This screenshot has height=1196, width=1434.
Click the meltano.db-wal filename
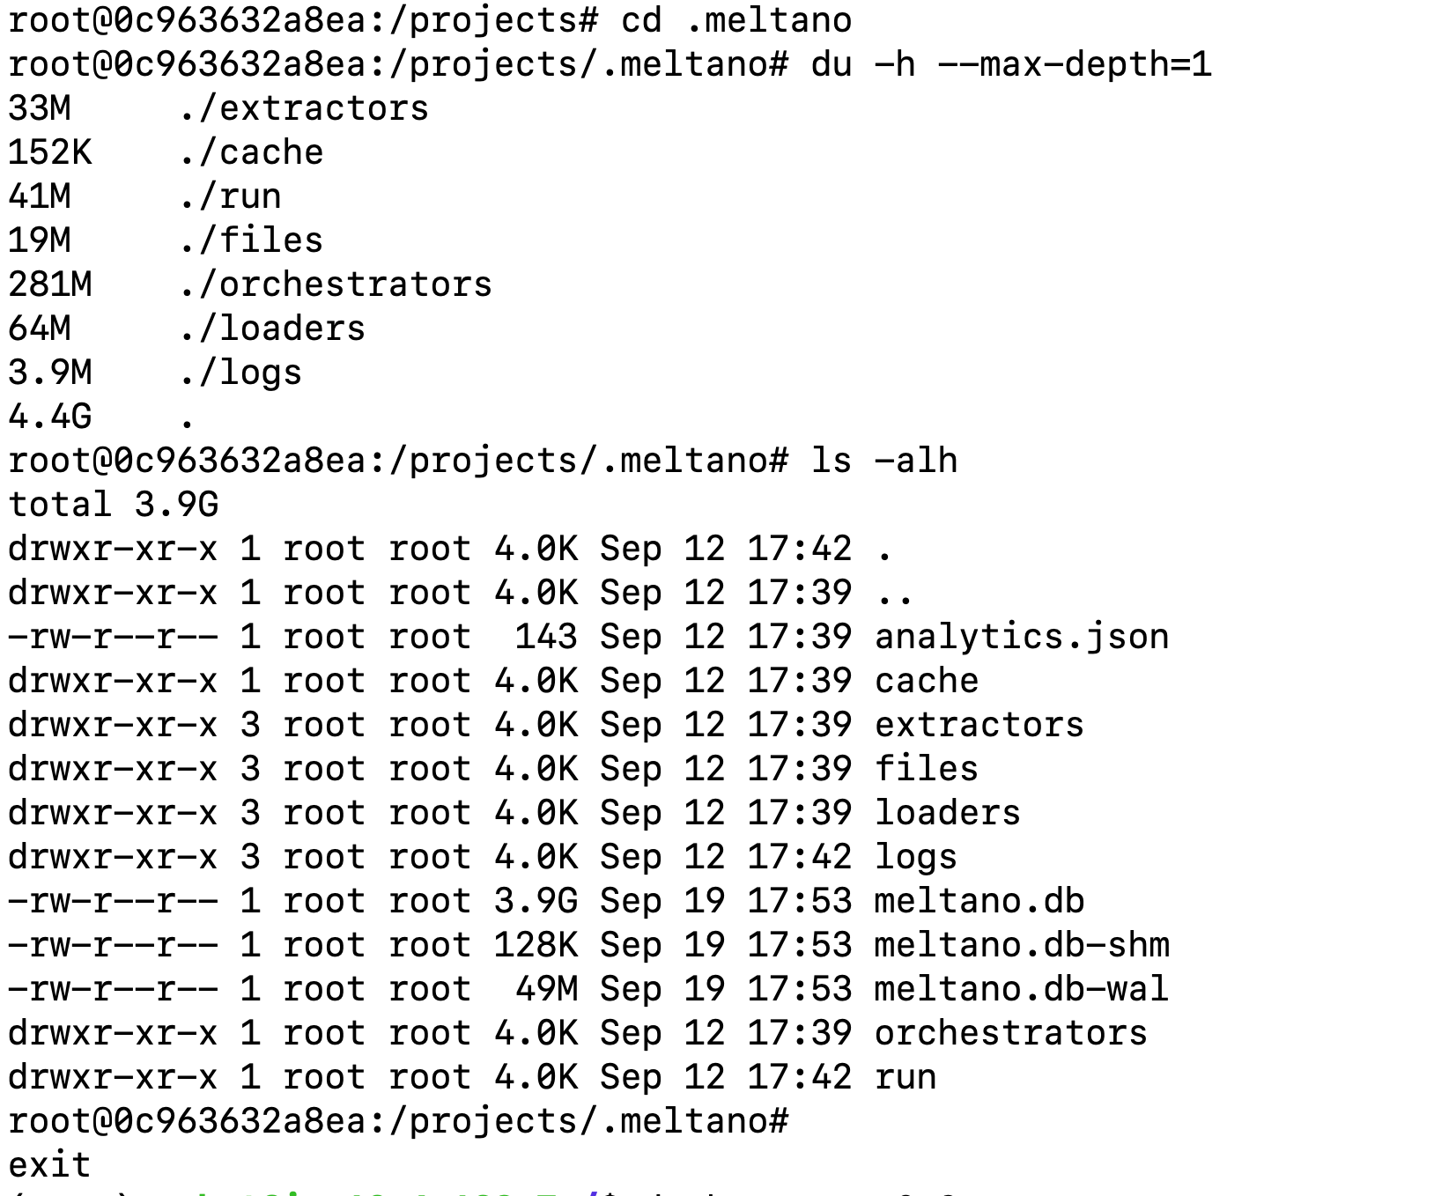point(1021,989)
